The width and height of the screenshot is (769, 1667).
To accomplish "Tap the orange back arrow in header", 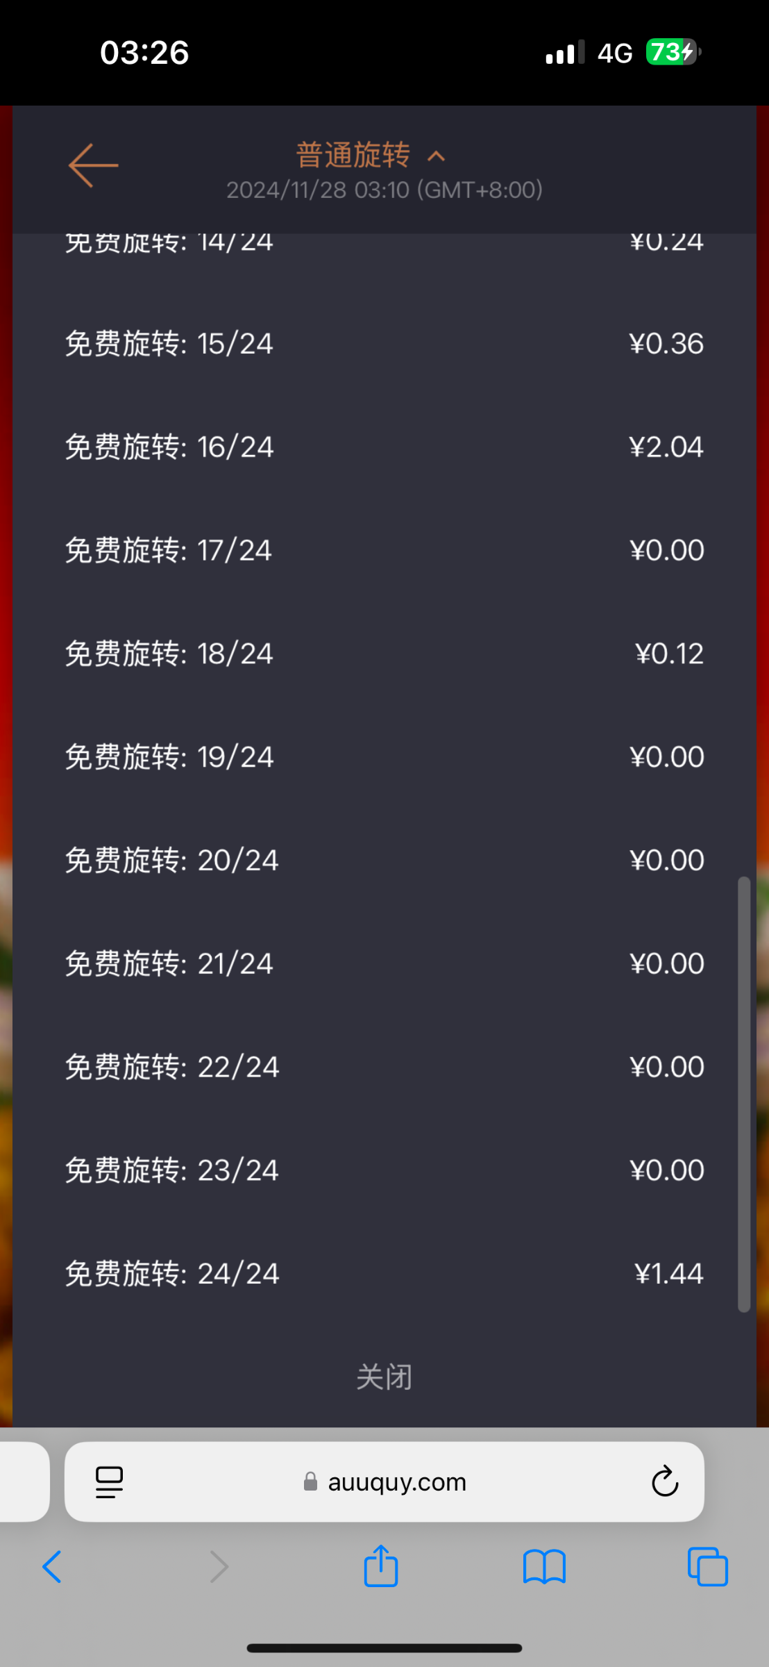I will tap(94, 165).
